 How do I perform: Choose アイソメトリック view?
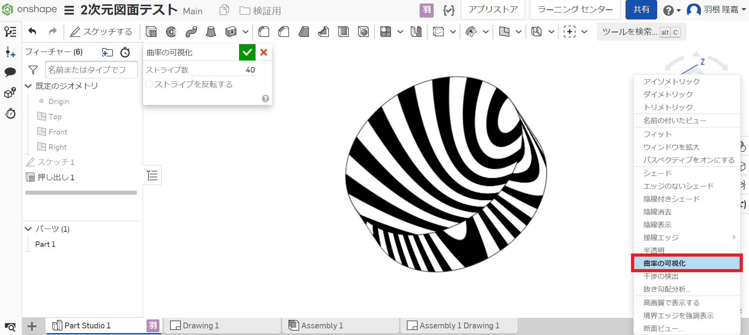click(672, 82)
